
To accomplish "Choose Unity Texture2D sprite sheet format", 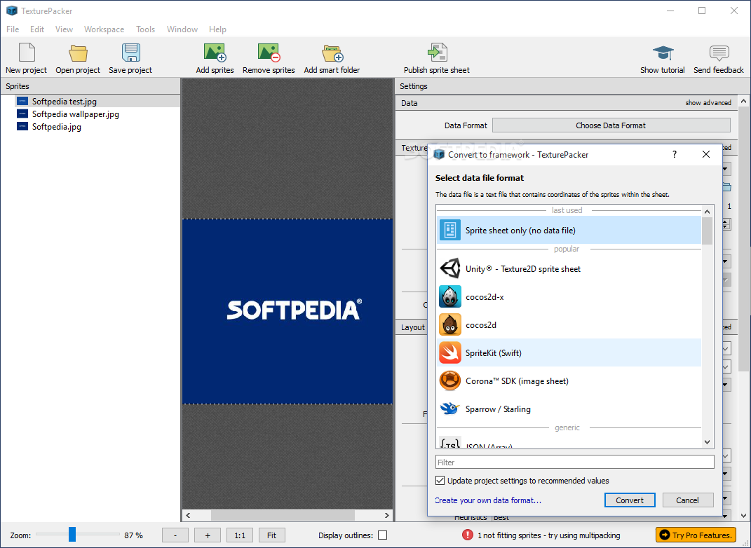I will pyautogui.click(x=569, y=269).
